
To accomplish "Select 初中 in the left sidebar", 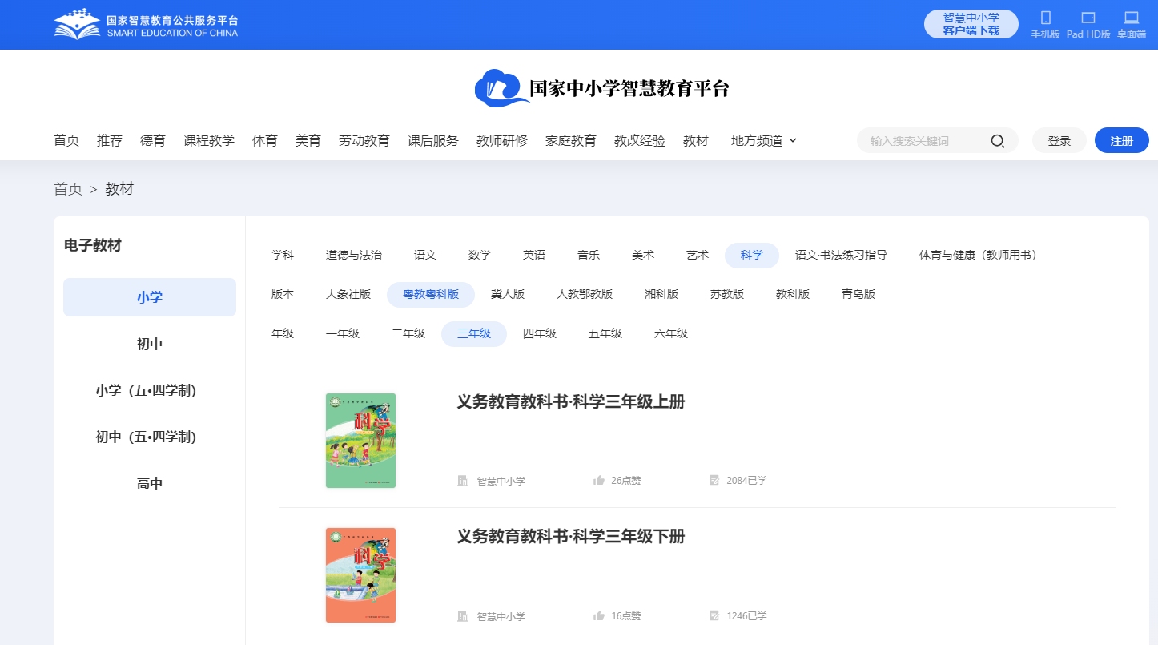I will (149, 343).
